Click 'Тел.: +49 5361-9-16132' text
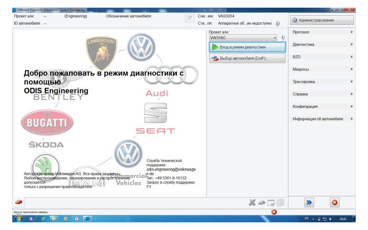The image size is (368, 230). 166,178
